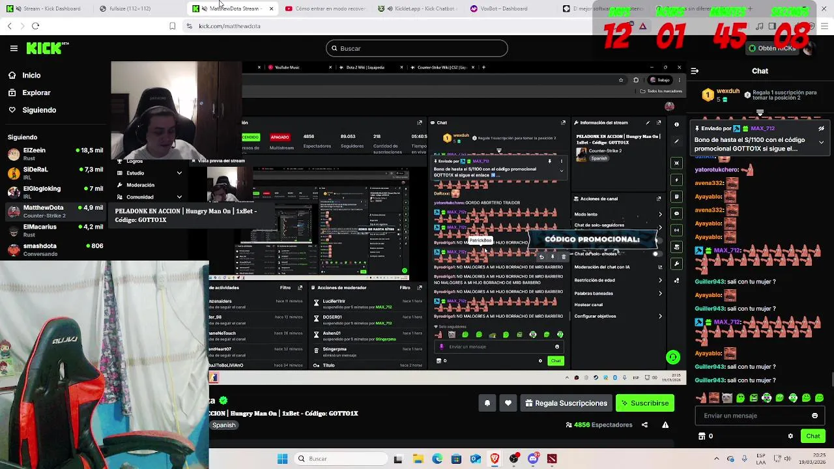This screenshot has height=469, width=834.
Task: Open the Kick hamburger menu
Action: (x=14, y=48)
